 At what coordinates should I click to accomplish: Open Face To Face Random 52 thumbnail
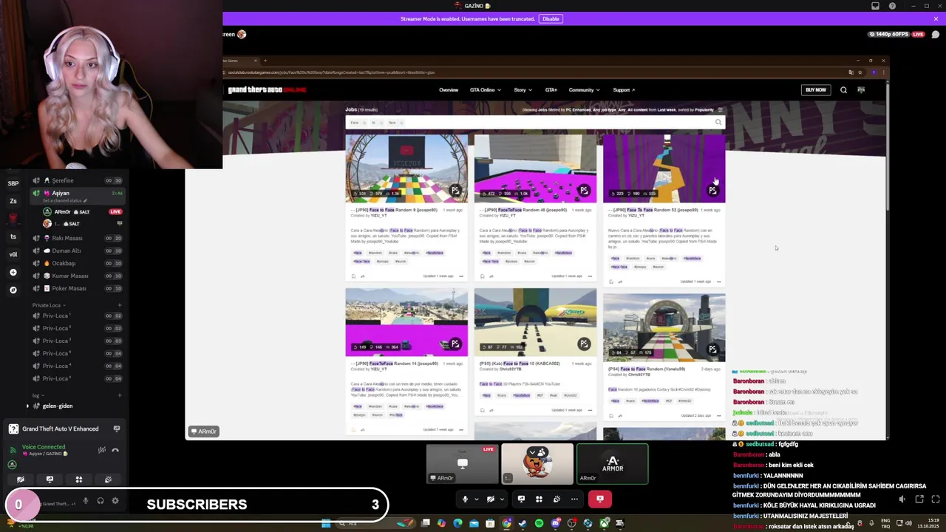click(664, 168)
